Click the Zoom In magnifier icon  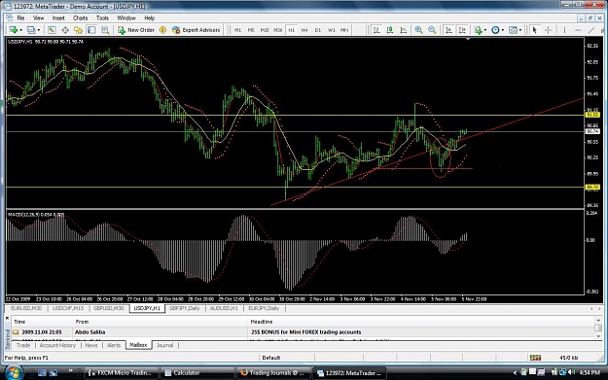(418, 30)
